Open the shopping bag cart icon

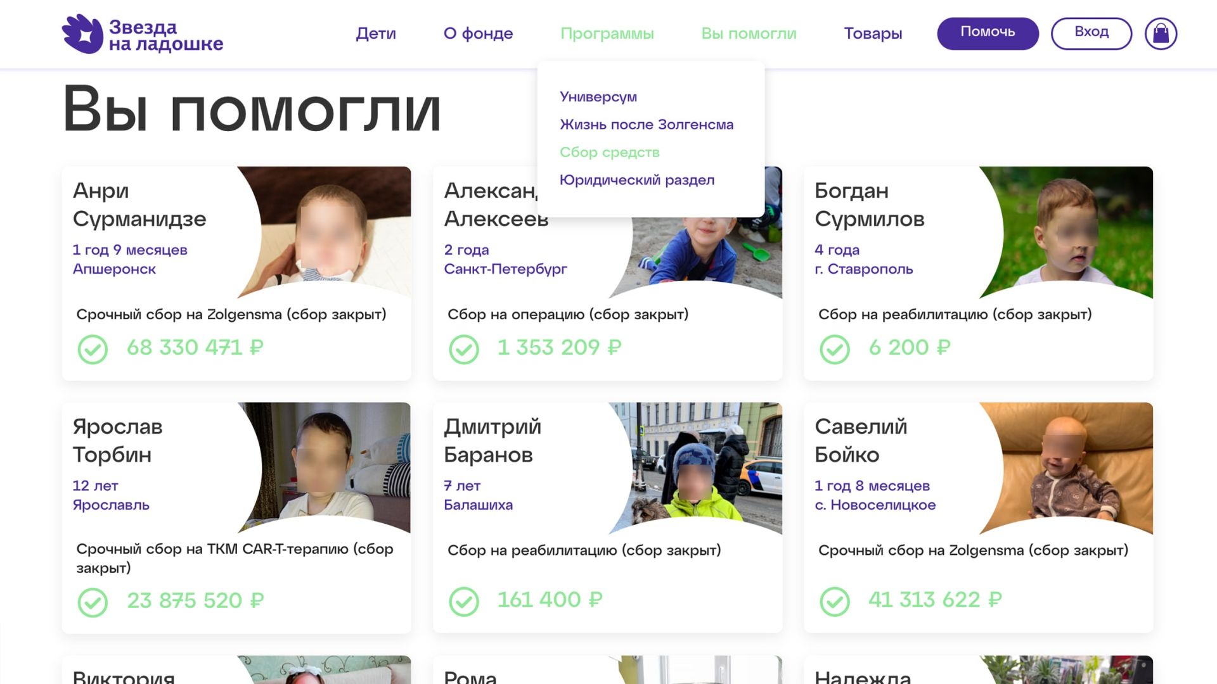point(1161,34)
